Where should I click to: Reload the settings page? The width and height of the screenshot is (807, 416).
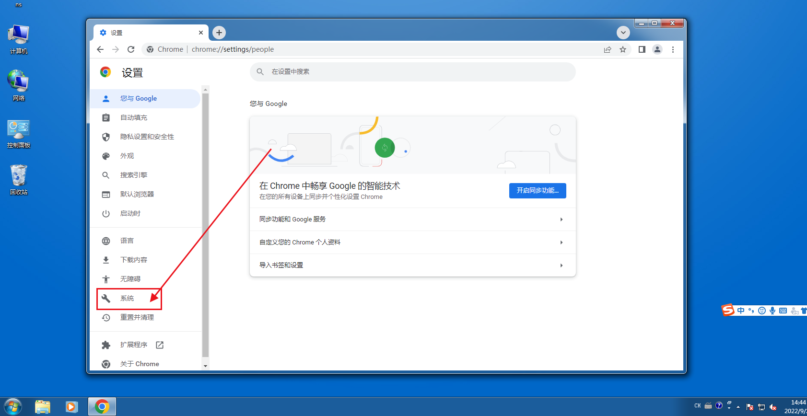pyautogui.click(x=131, y=49)
